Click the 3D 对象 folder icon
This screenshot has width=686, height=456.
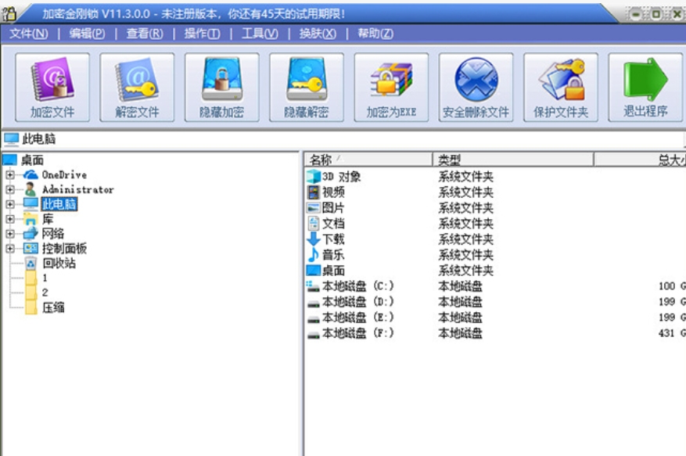tap(313, 176)
